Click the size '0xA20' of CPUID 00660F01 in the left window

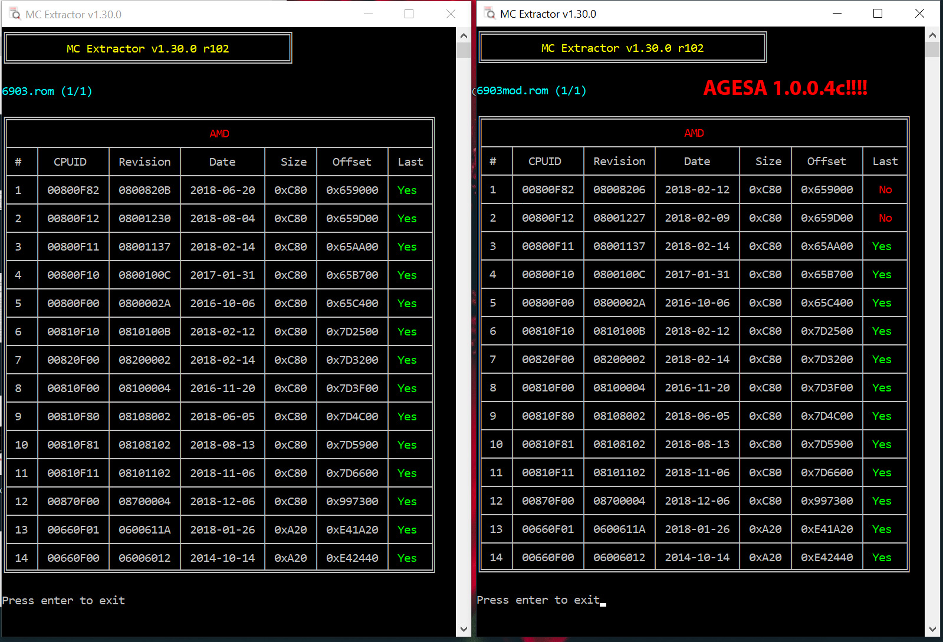290,530
